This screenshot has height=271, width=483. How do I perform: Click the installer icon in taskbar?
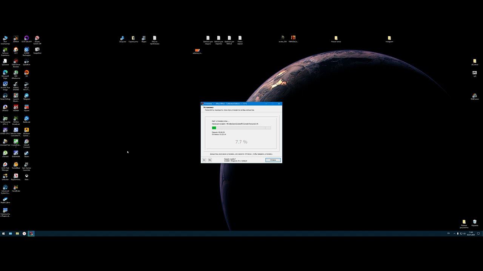coord(31,233)
